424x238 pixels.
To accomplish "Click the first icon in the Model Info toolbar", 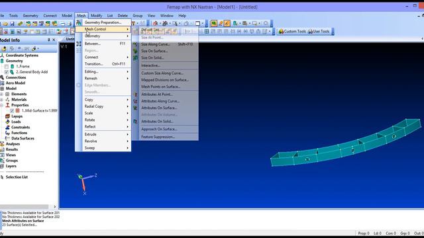I will pyautogui.click(x=4, y=48).
